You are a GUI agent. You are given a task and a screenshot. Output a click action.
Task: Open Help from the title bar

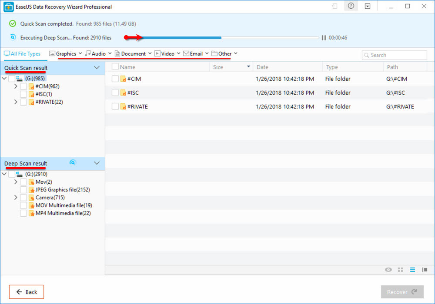click(x=351, y=6)
